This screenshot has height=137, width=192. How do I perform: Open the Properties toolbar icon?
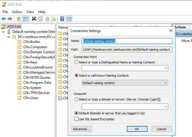40,19
